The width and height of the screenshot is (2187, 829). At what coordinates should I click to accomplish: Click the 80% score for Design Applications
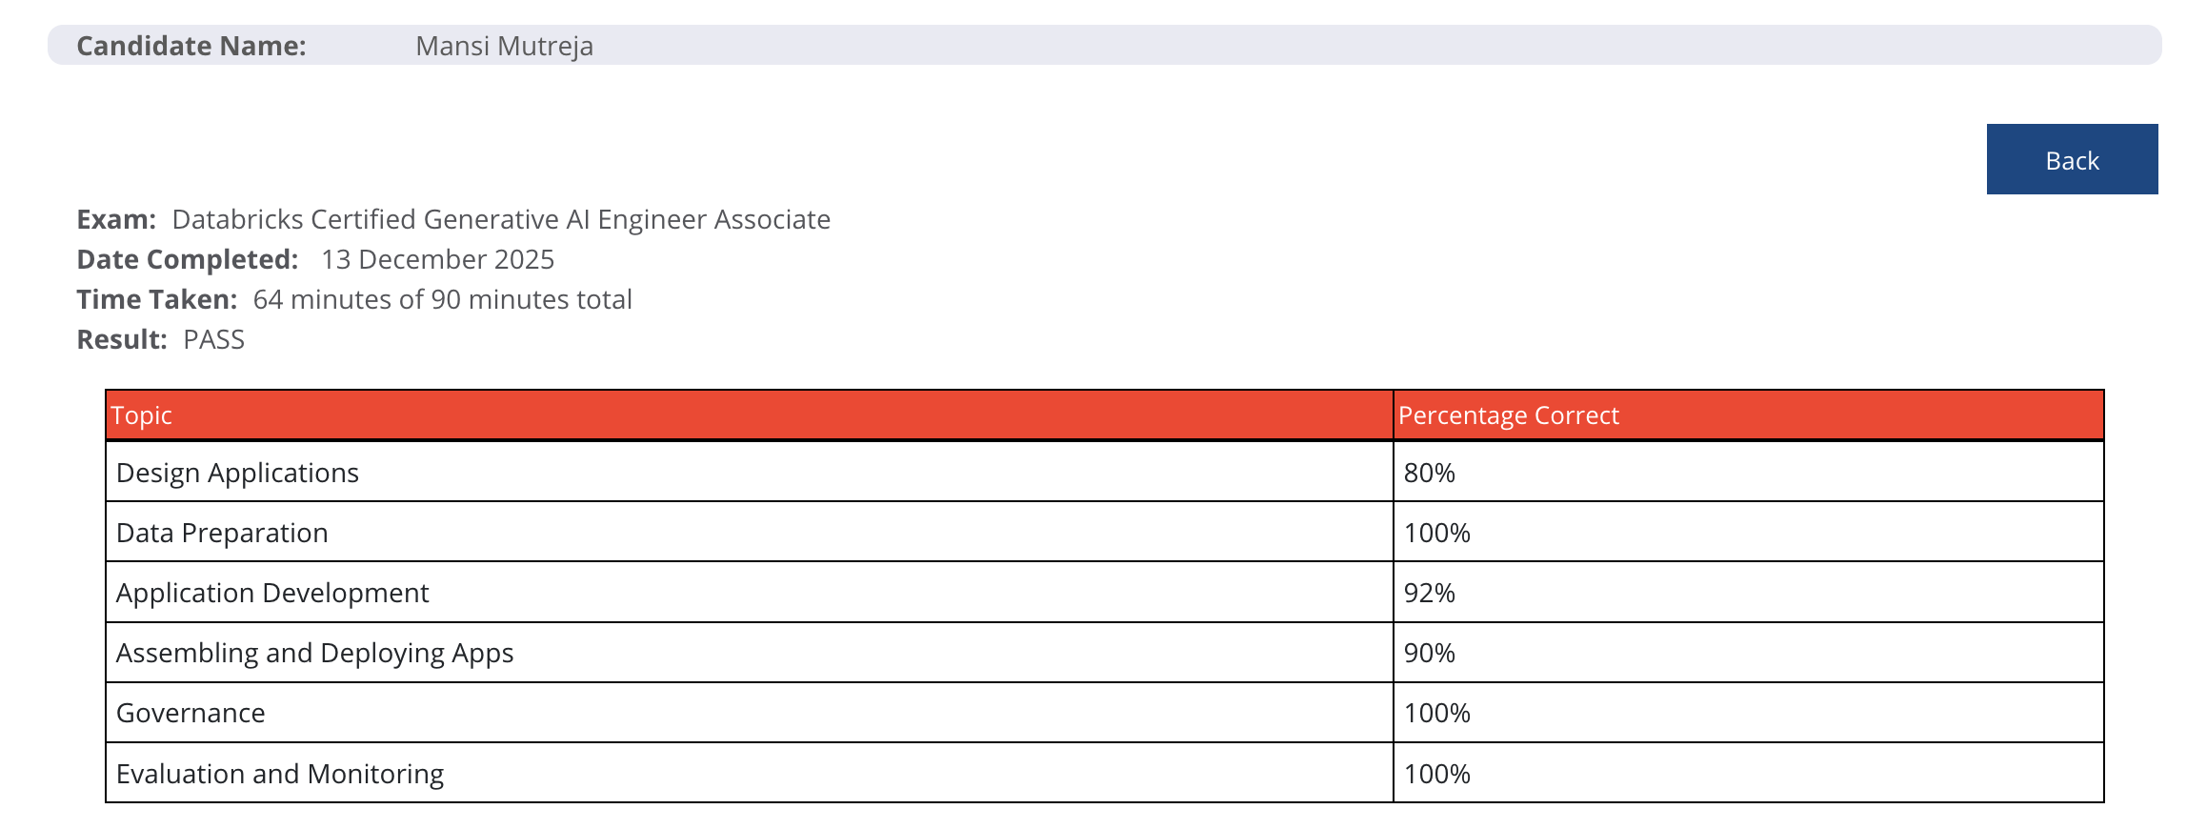point(1429,473)
